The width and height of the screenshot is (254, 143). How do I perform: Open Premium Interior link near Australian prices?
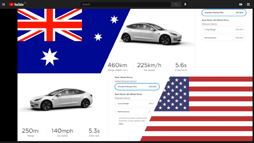[209, 24]
